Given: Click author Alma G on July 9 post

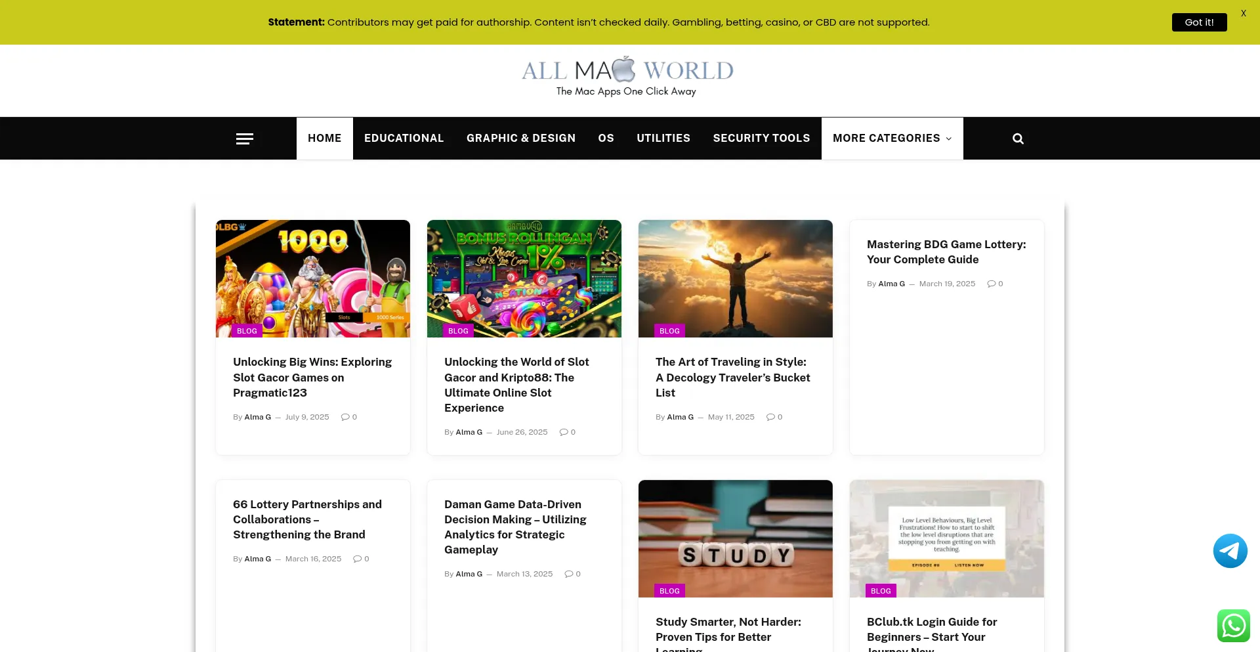Looking at the screenshot, I should (258, 417).
